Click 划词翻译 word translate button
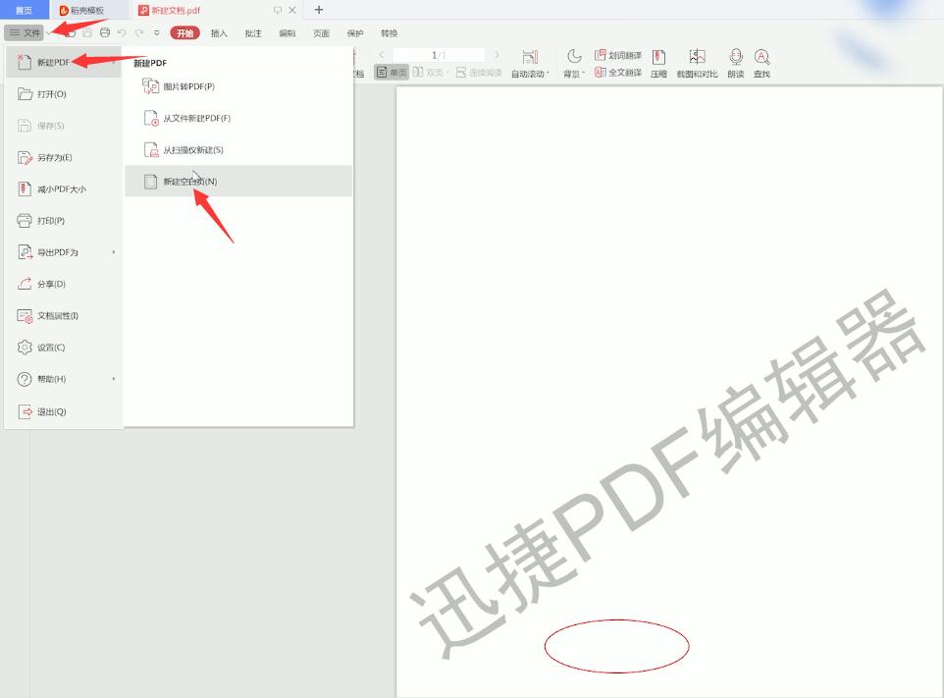 pyautogui.click(x=618, y=55)
